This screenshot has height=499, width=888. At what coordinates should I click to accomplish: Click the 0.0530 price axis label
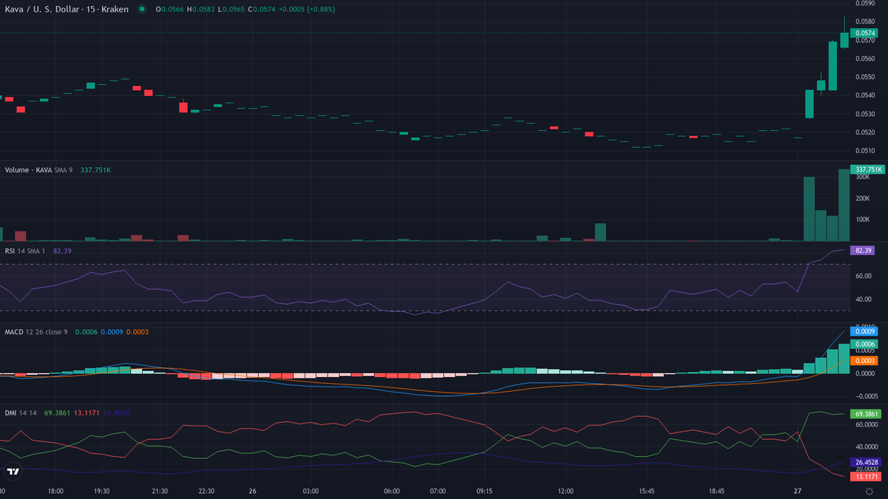click(864, 114)
